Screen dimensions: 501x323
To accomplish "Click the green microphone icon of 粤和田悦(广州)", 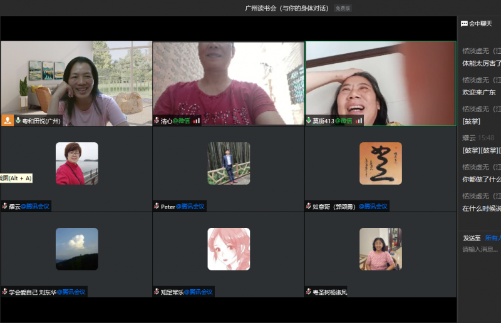I will tap(18, 121).
